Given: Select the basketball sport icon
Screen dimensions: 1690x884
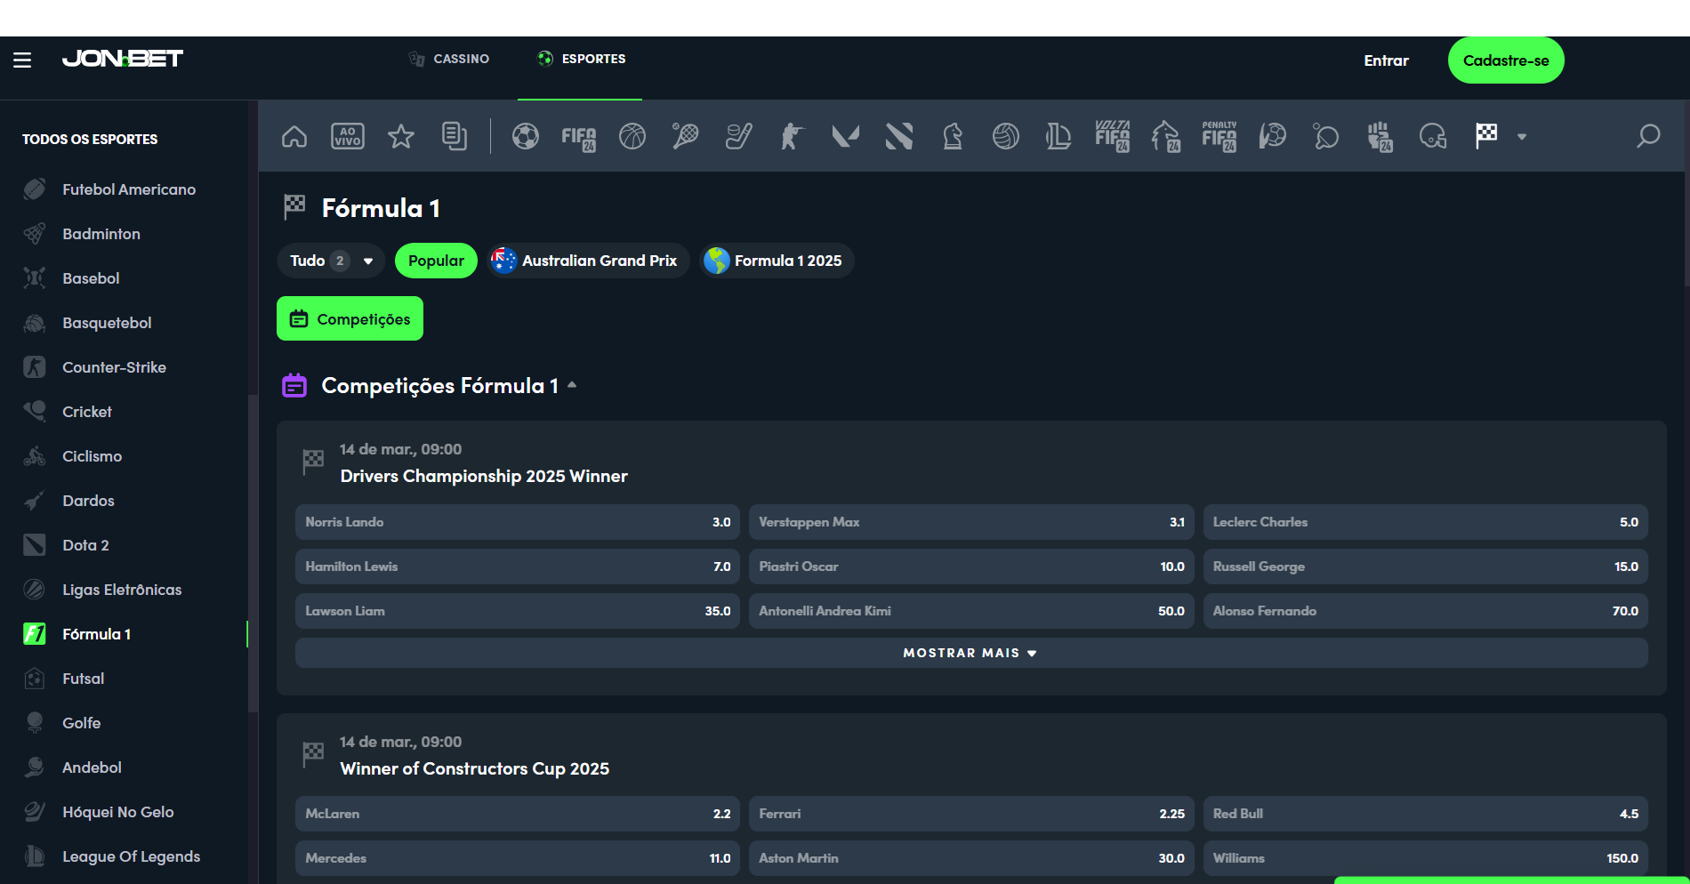Looking at the screenshot, I should [632, 136].
